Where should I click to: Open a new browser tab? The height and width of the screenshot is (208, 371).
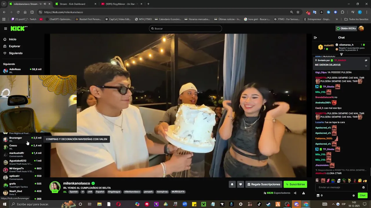click(148, 4)
